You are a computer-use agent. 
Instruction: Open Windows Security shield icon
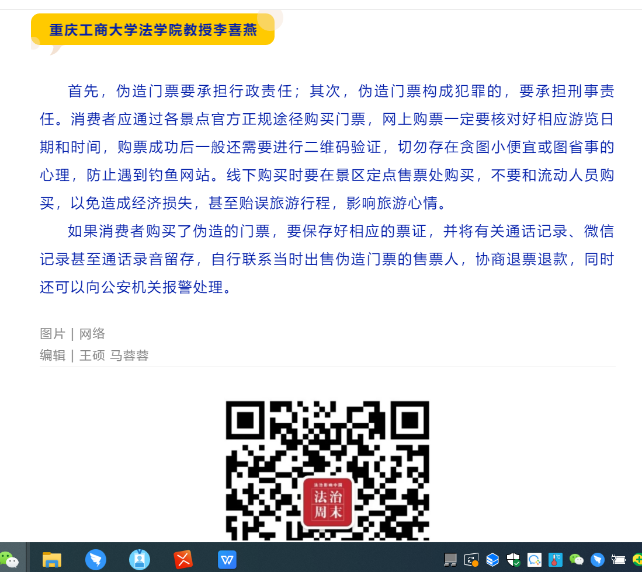[513, 560]
